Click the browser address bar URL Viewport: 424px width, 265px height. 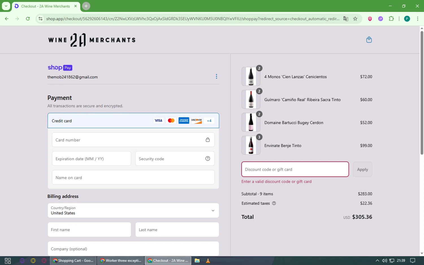[x=193, y=19]
